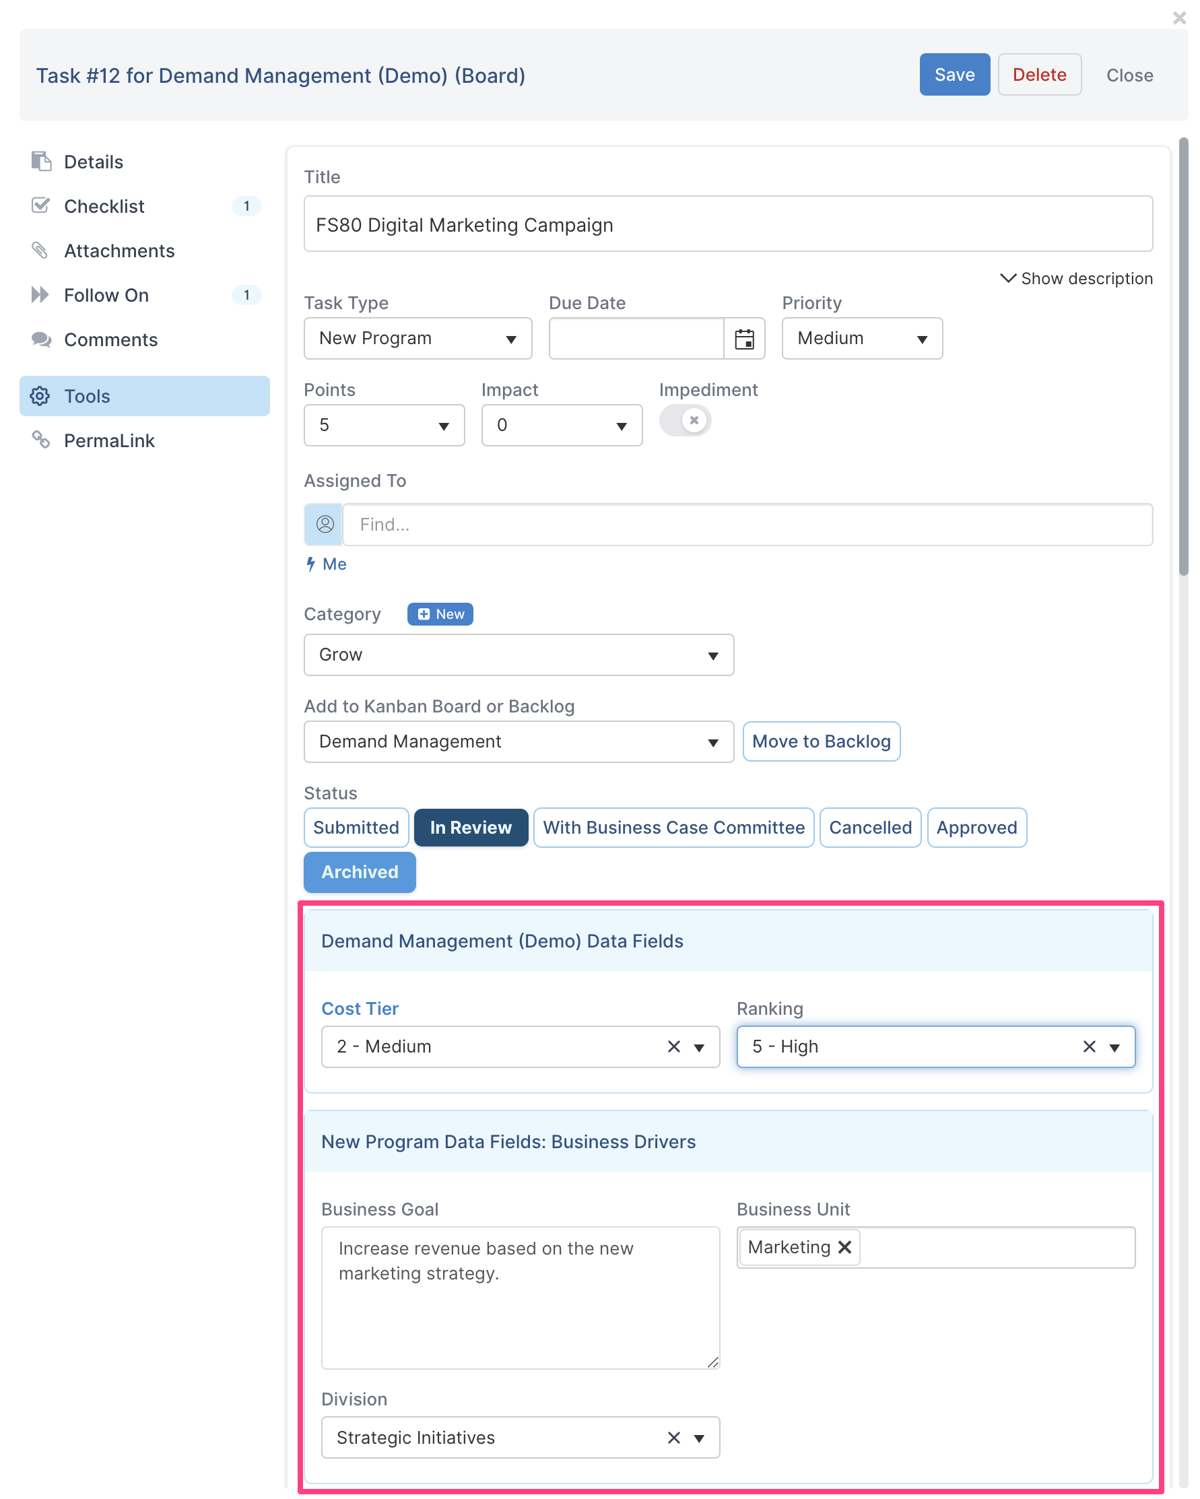Remove the Marketing tag from Business Unit
This screenshot has height=1499, width=1200.
coord(844,1247)
